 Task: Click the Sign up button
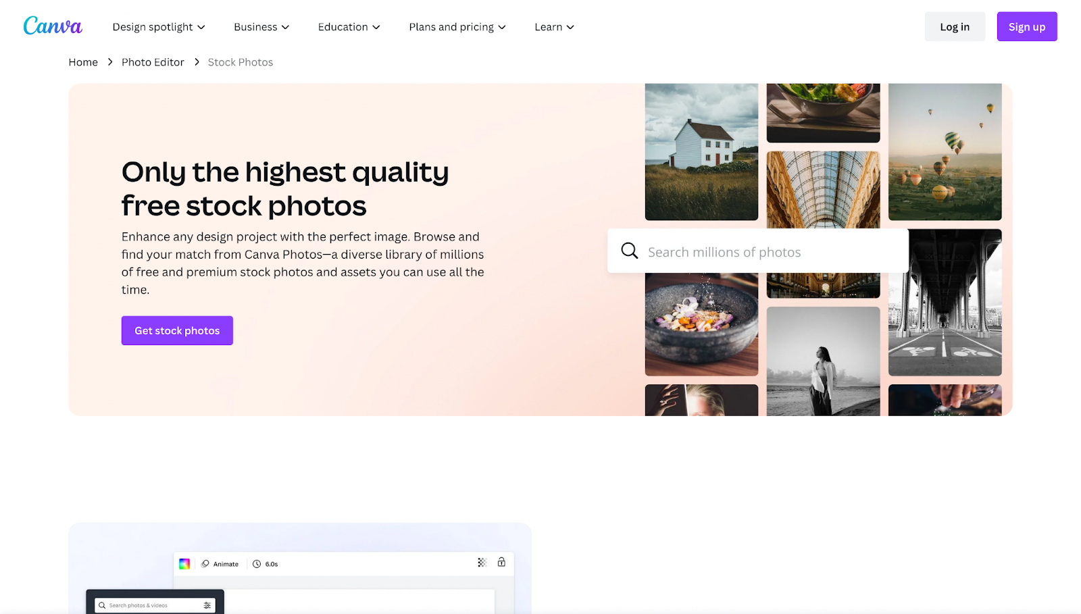(x=1026, y=27)
